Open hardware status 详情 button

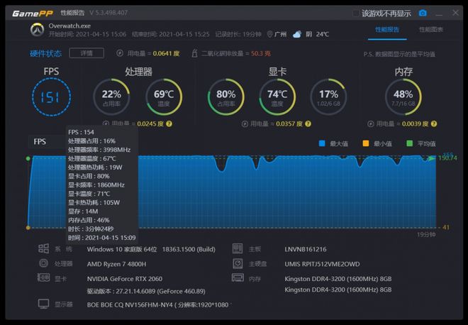87,53
